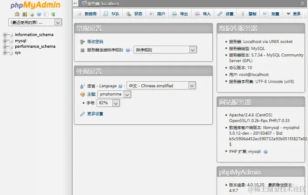308x195 pixels.
Task: Click the collapse icon at the top-right corner
Action: pyautogui.click(x=302, y=3)
